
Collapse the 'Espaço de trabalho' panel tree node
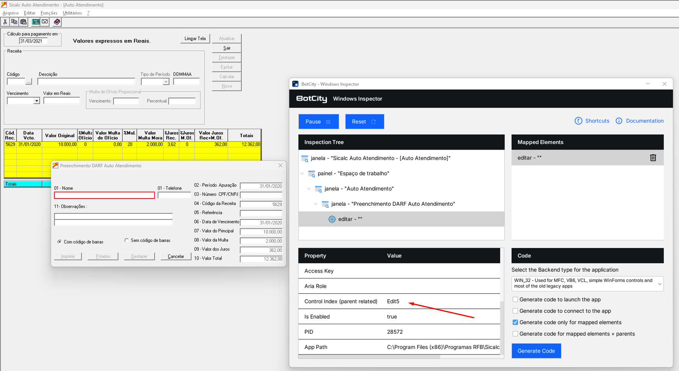[302, 174]
